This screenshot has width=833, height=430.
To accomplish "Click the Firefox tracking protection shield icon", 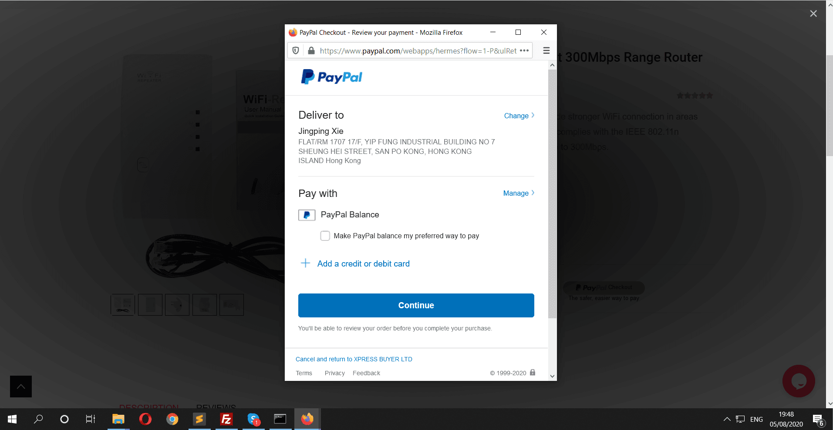I will [296, 50].
